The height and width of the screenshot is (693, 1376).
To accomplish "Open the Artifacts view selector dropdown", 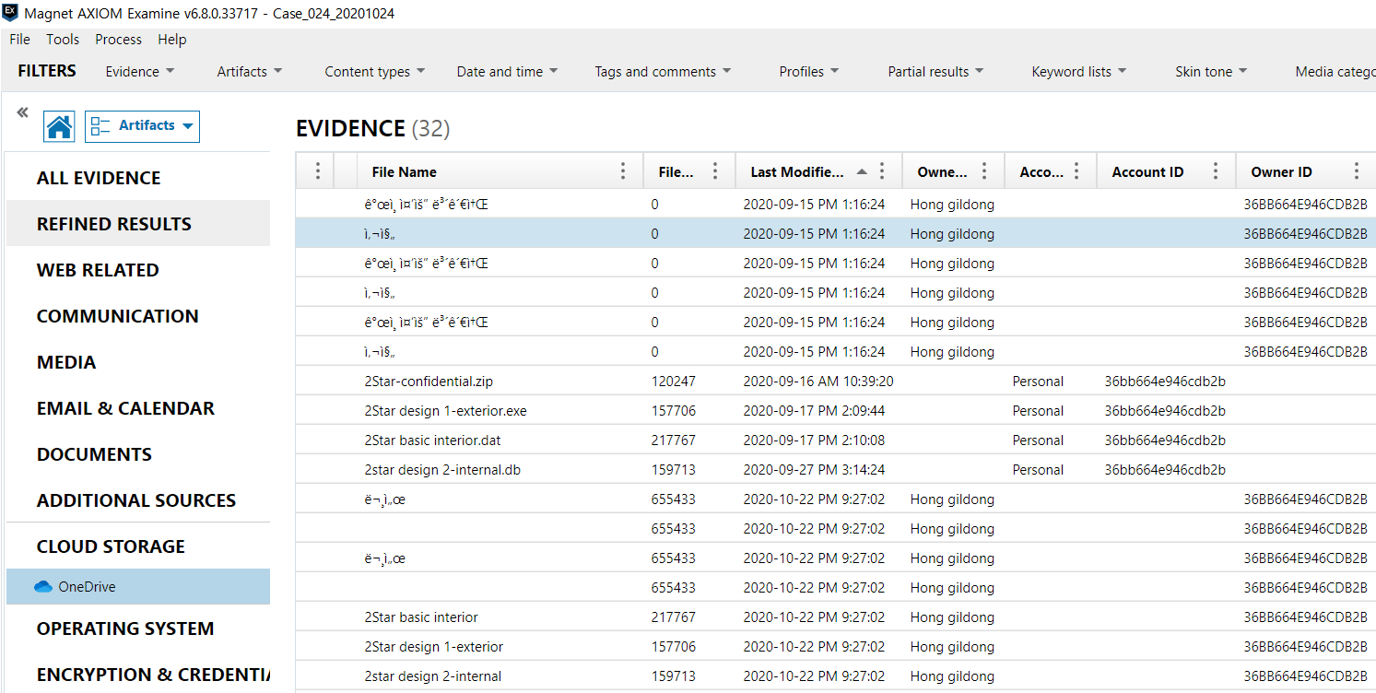I will pos(142,126).
